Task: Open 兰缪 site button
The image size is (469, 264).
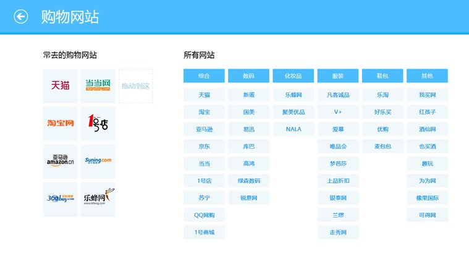Action: pos(338,215)
